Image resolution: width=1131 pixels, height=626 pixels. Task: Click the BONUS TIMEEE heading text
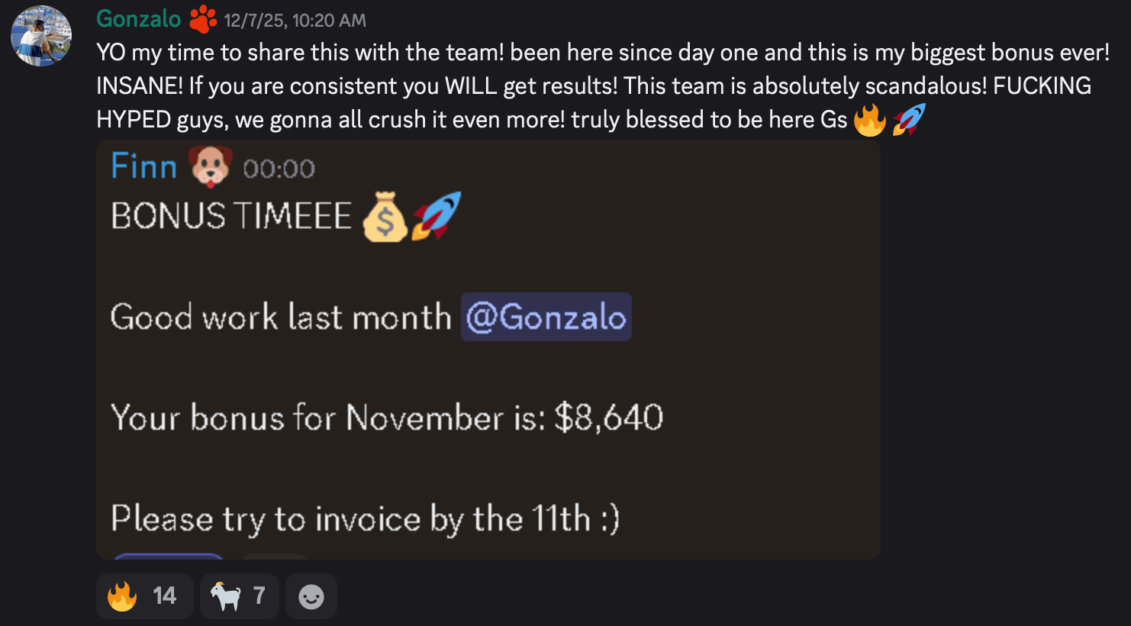[231, 216]
